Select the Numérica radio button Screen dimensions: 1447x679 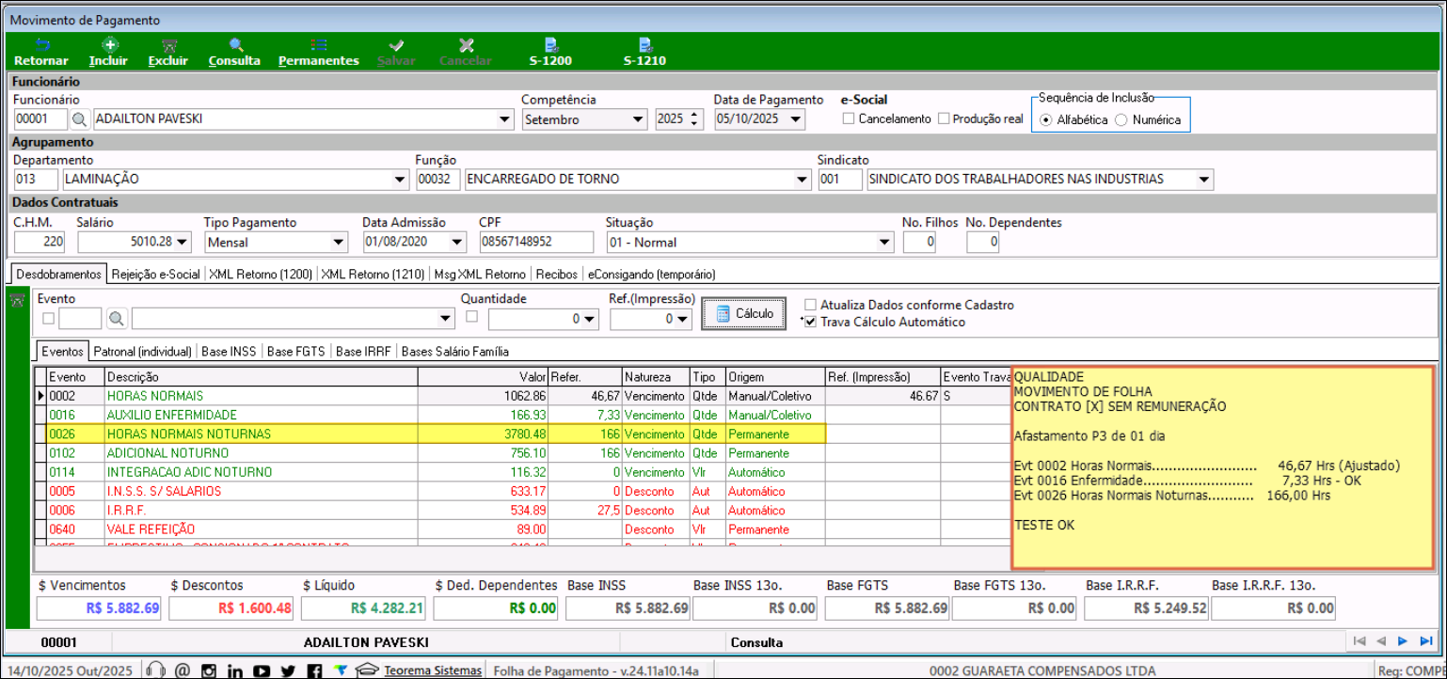pyautogui.click(x=1121, y=120)
